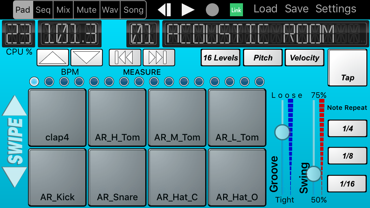
Task: Select the first lit step indicator
Action: point(34,82)
